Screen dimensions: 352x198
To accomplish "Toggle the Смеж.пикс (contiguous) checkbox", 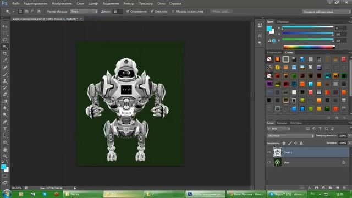I will click(x=152, y=11).
